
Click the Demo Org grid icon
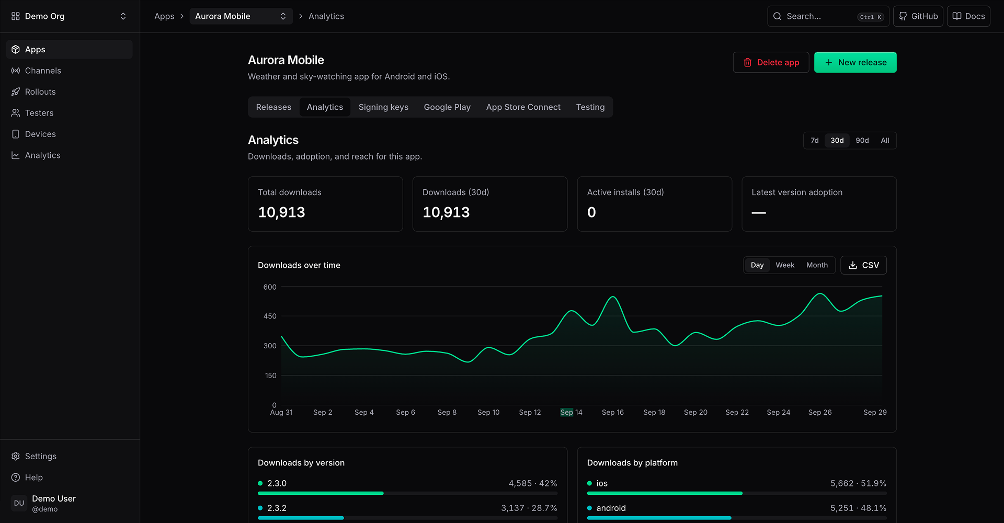click(16, 16)
